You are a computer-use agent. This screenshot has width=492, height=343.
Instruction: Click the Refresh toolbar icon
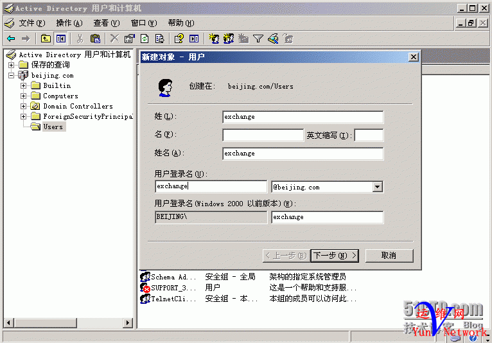pos(145,39)
